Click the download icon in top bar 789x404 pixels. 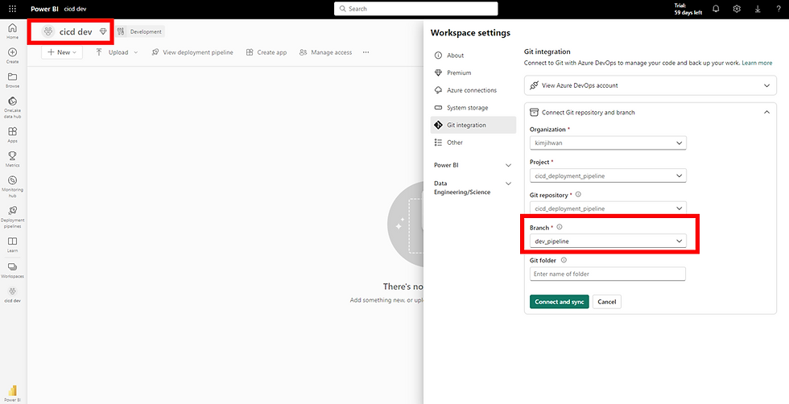tap(758, 9)
